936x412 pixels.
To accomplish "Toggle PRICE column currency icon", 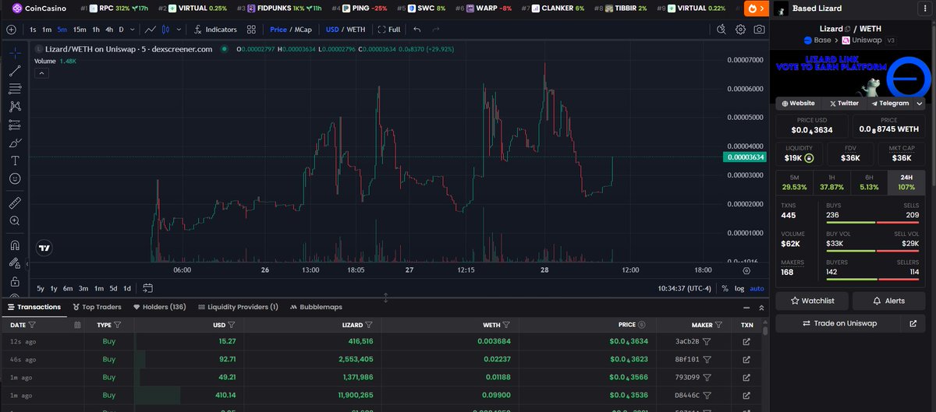I will pos(642,325).
